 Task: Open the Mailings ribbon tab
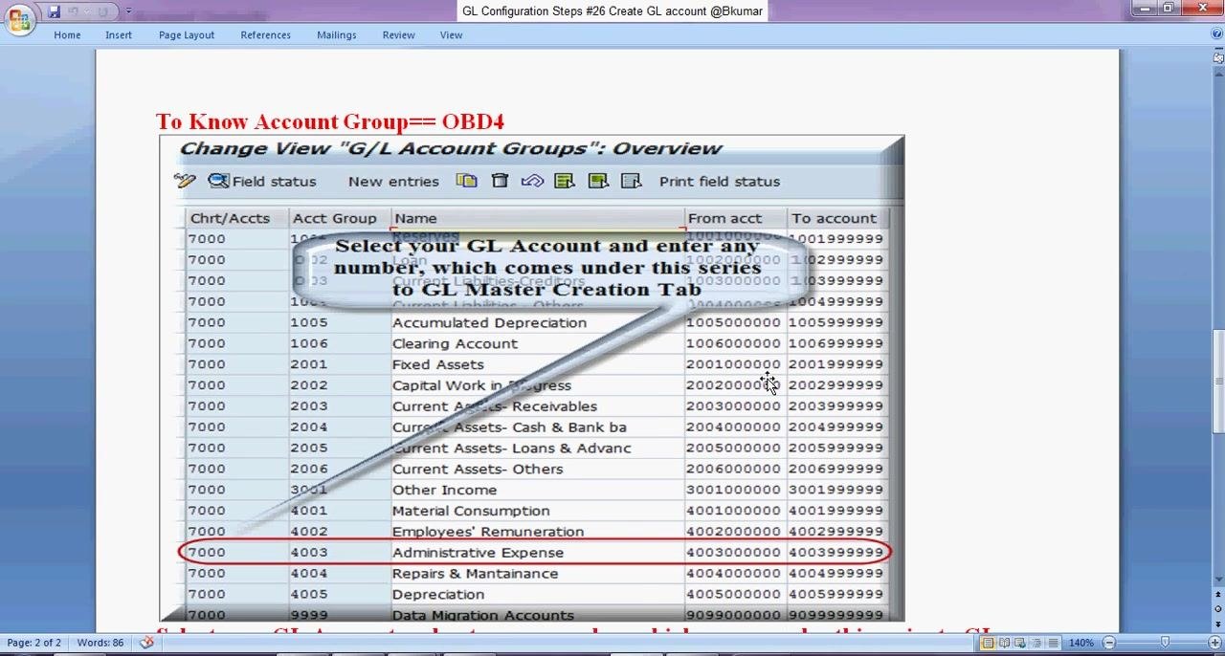point(336,35)
